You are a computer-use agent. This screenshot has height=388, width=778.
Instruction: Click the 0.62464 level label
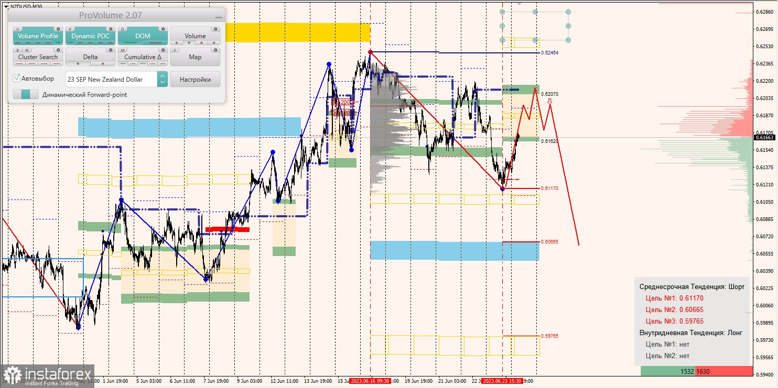tap(550, 53)
